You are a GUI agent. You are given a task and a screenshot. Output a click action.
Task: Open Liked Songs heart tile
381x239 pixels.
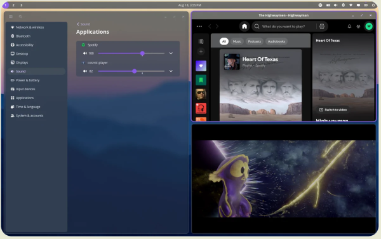[x=201, y=66]
